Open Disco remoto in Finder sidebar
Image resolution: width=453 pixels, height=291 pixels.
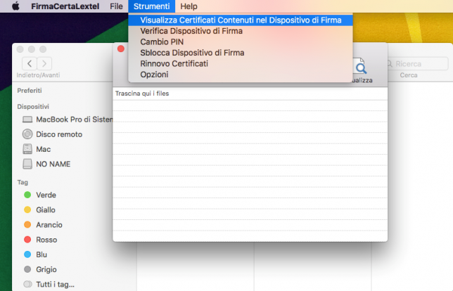tap(59, 134)
